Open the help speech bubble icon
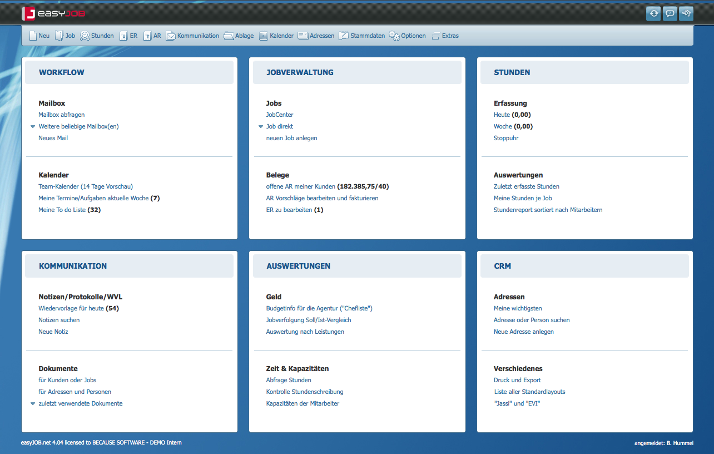Image resolution: width=714 pixels, height=454 pixels. point(670,13)
